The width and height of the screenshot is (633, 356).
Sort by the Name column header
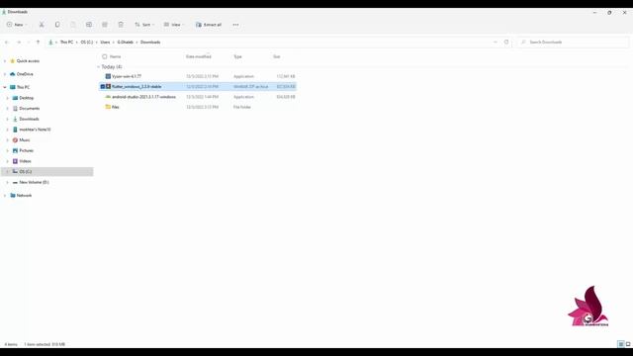point(115,56)
